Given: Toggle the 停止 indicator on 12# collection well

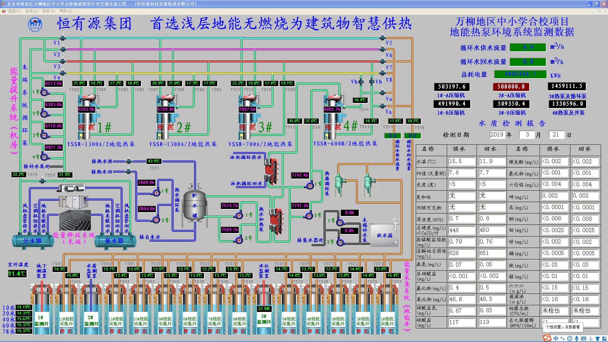Looking at the screenshot, I should click(66, 331).
